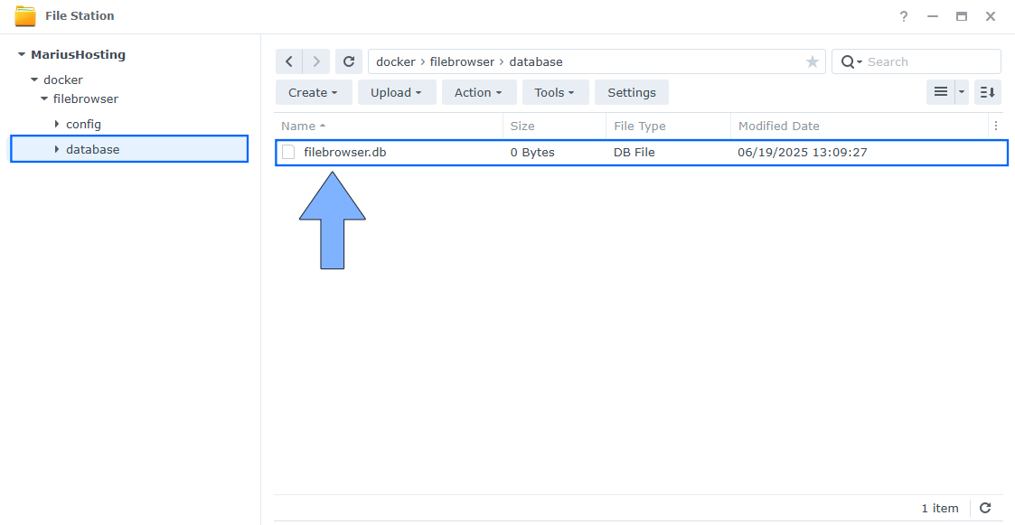
Task: Jump to docker in the breadcrumb path
Action: (x=396, y=61)
